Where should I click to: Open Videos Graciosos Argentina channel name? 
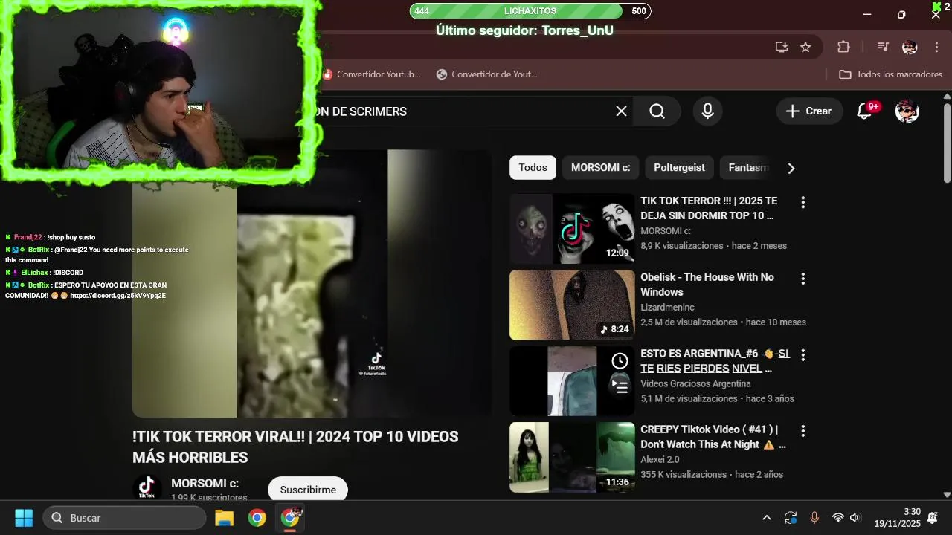click(695, 384)
